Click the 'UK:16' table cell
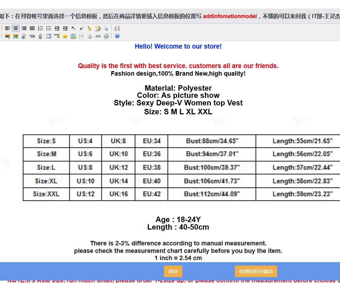 (118, 194)
